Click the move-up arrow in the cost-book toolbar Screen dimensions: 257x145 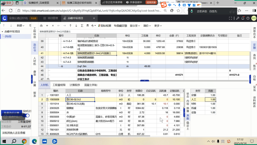tap(70, 26)
